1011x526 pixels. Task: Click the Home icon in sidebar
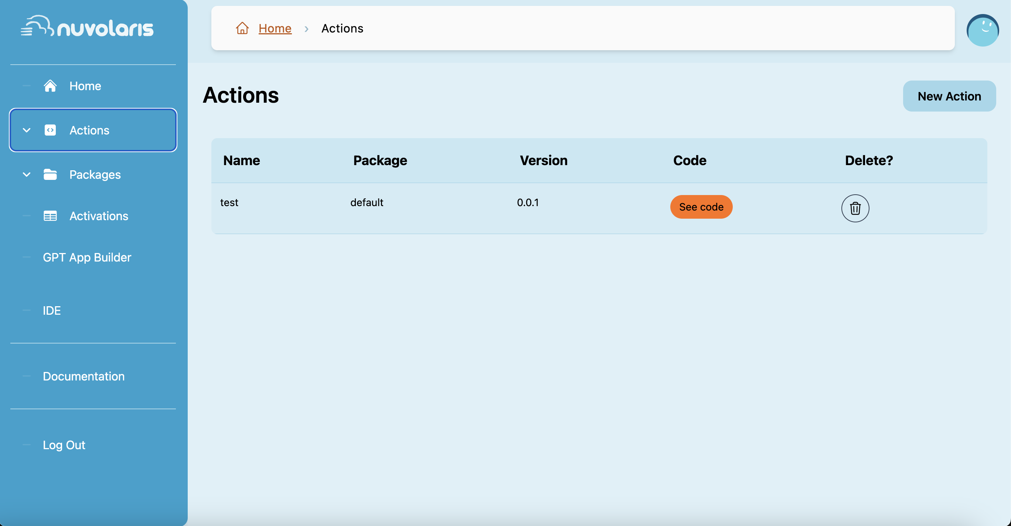pyautogui.click(x=51, y=86)
